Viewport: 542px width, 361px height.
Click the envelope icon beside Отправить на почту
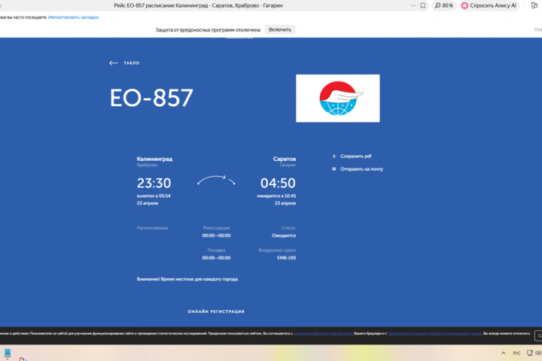334,169
